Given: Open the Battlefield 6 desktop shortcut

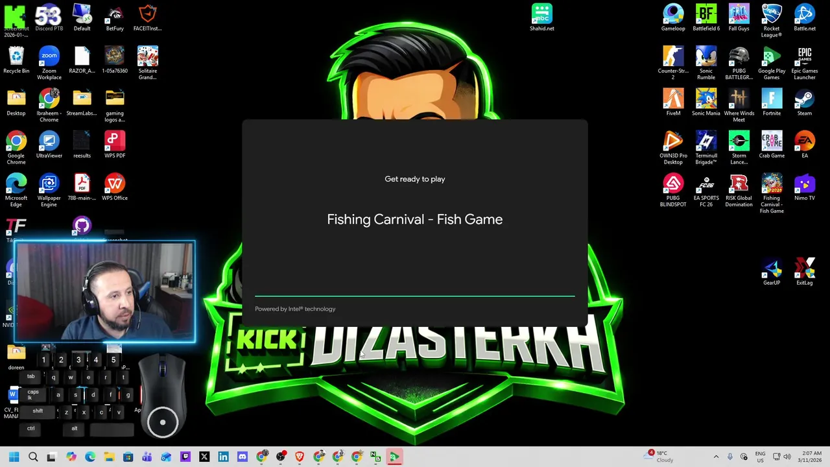Looking at the screenshot, I should 706,18.
